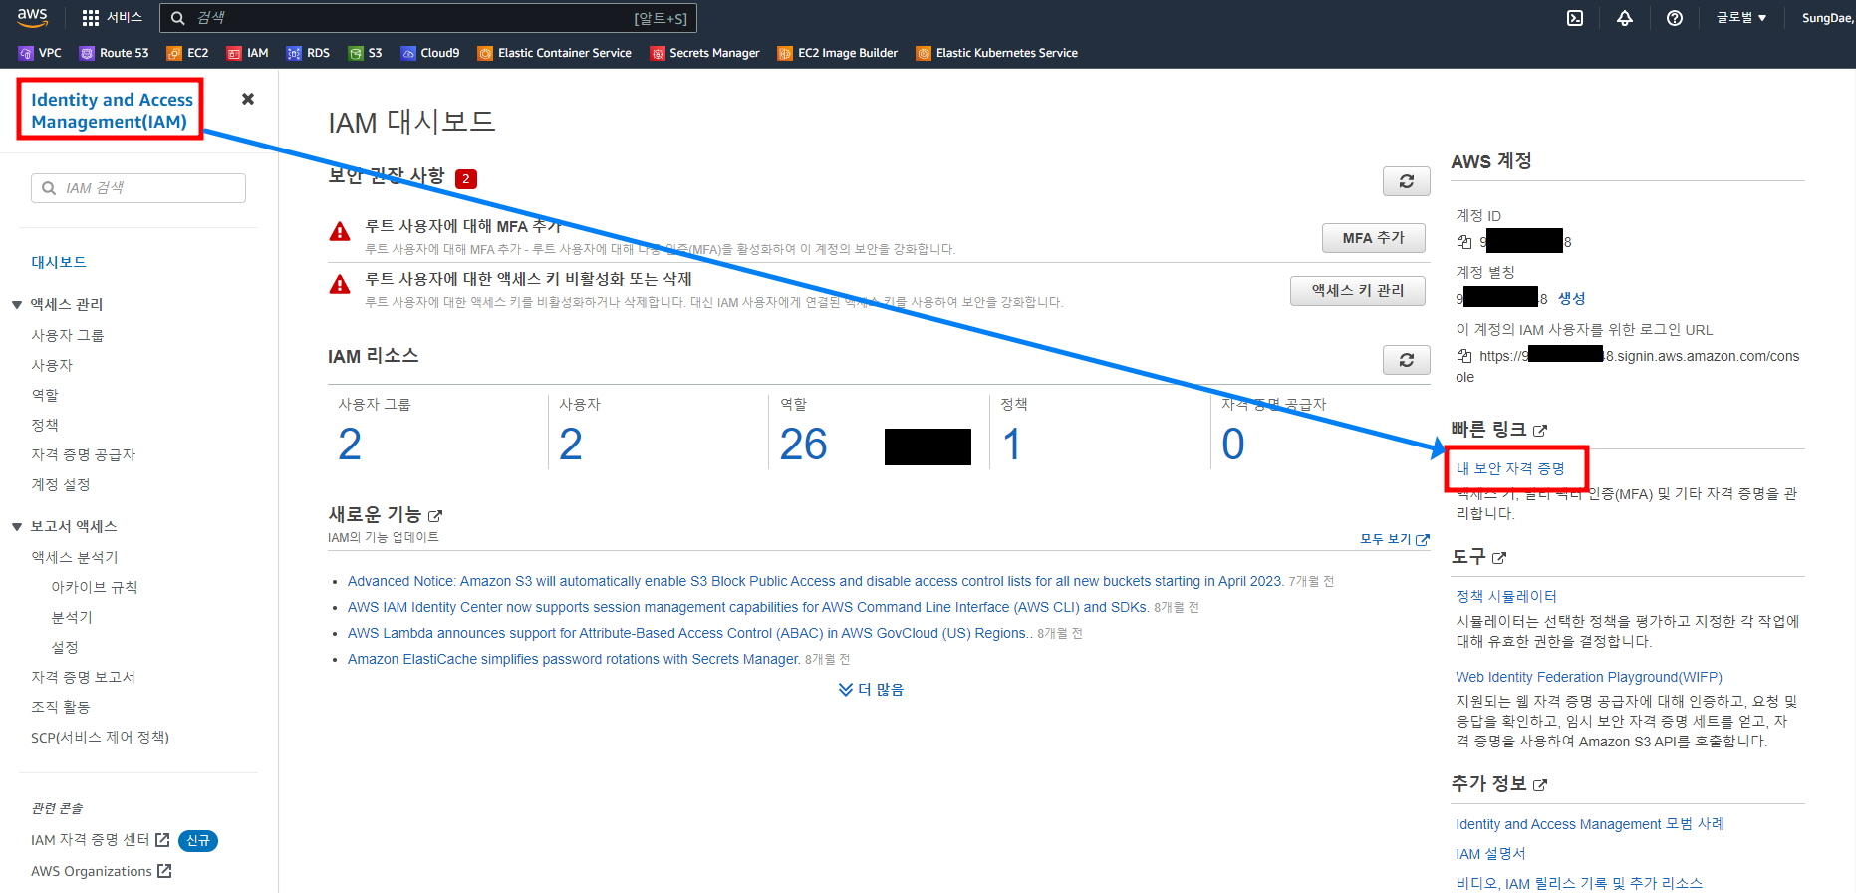Image resolution: width=1856 pixels, height=893 pixels.
Task: Open AWS Organizations external link
Action: 102,871
